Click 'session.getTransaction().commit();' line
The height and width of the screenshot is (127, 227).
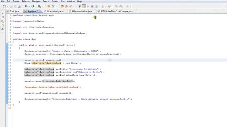tap(49, 93)
